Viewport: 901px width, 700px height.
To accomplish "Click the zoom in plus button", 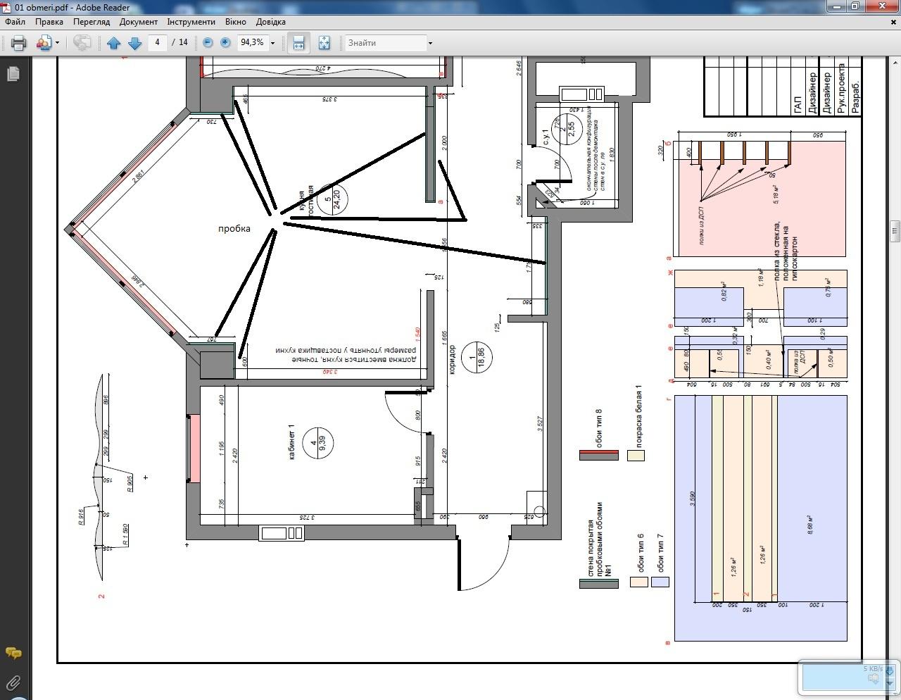I will pos(225,43).
